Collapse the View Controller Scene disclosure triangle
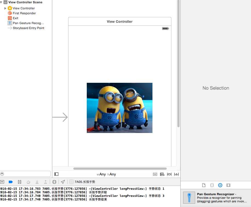 1,2
